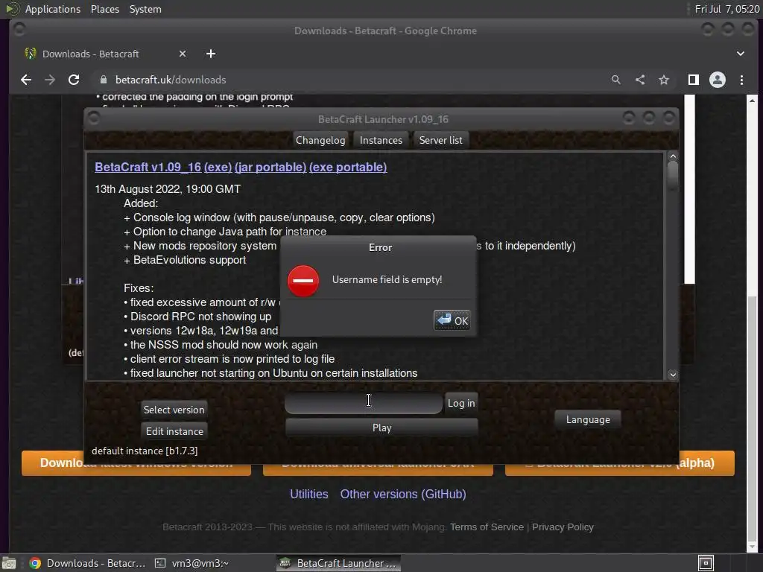The height and width of the screenshot is (572, 763).
Task: Switch to Chrome in taskbar
Action: (87, 563)
